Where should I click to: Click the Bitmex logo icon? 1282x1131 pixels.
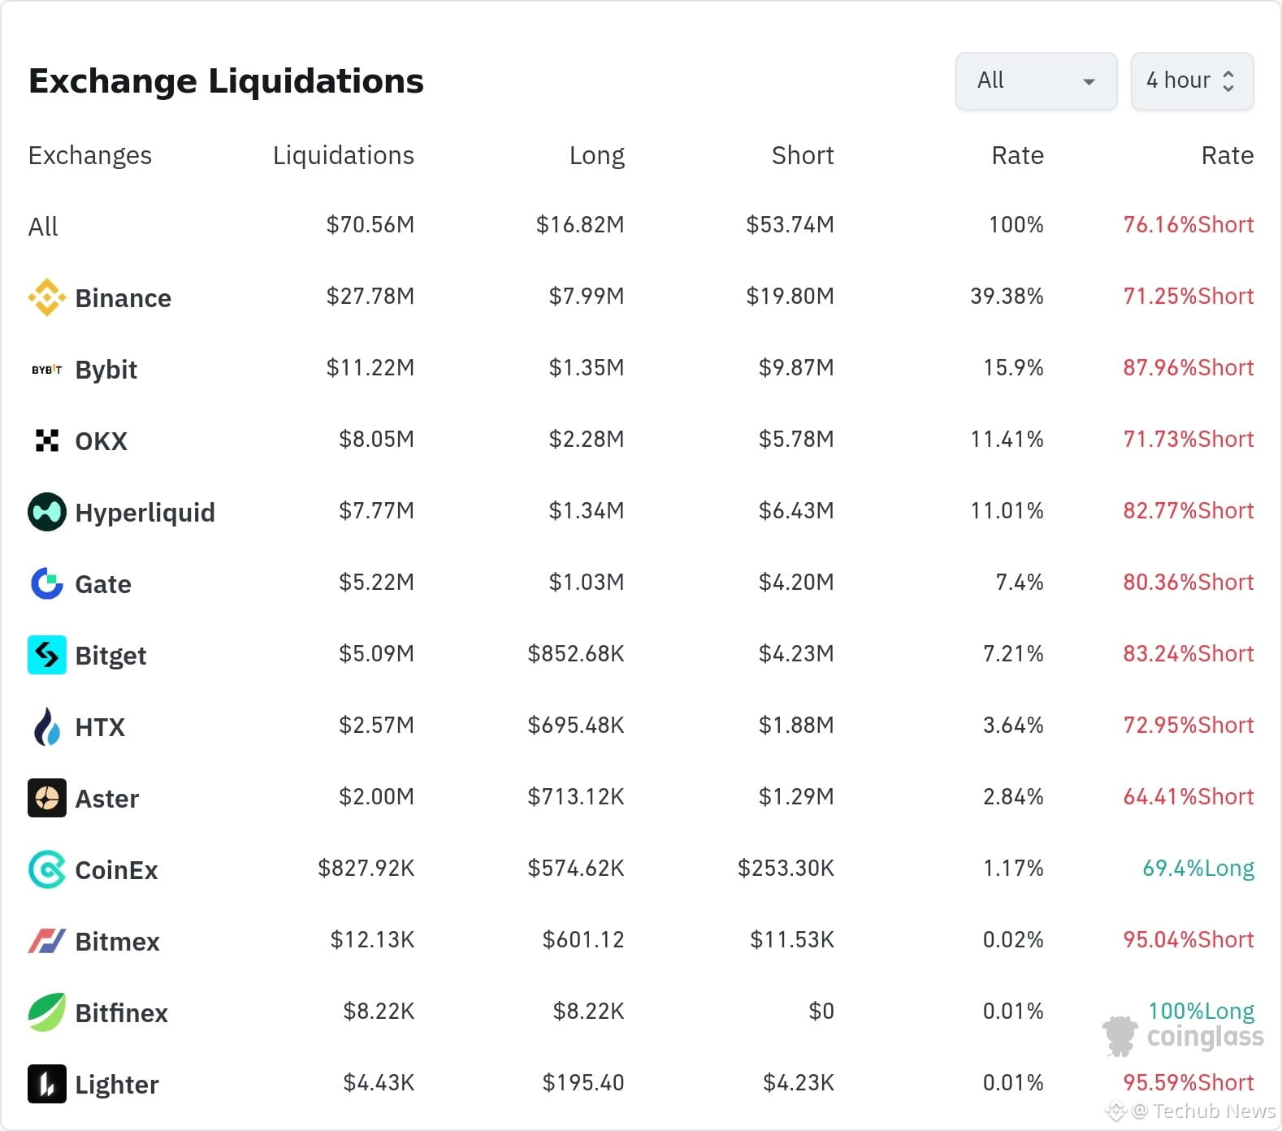pyautogui.click(x=47, y=941)
